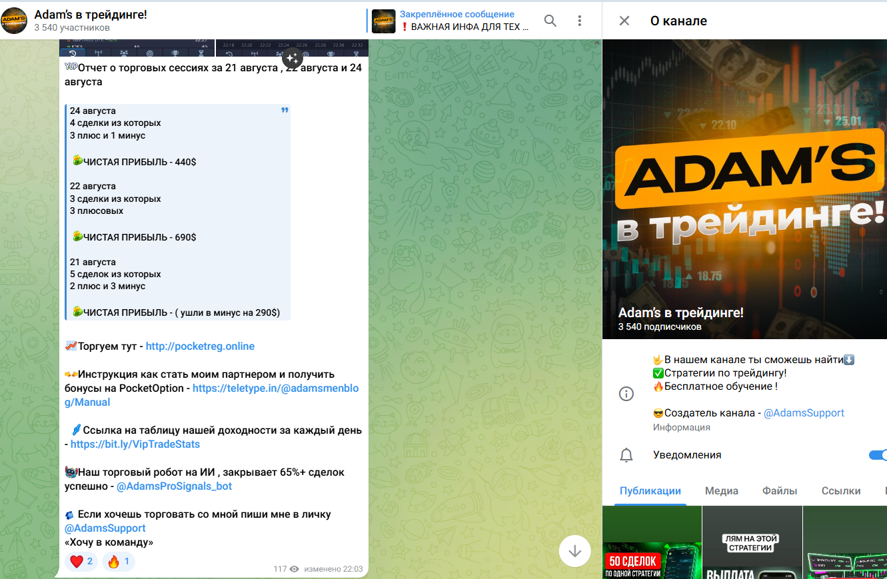This screenshot has height=579, width=887.
Task: Open search in the channel chat
Action: [x=550, y=21]
